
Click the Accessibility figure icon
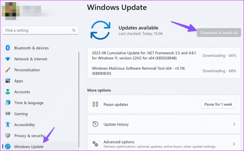tap(7, 125)
